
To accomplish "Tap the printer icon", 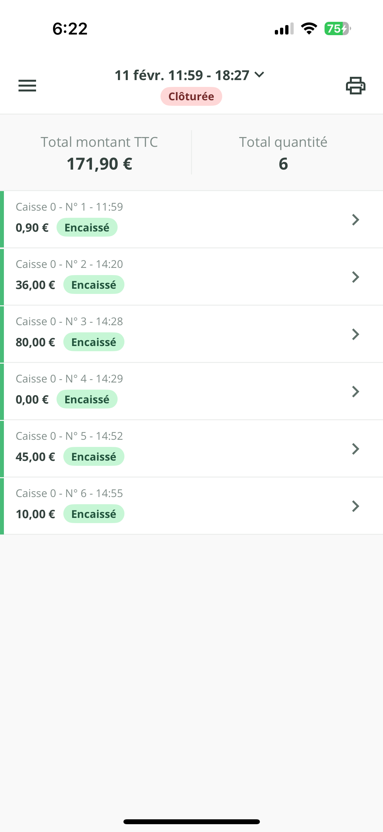I will pyautogui.click(x=355, y=86).
